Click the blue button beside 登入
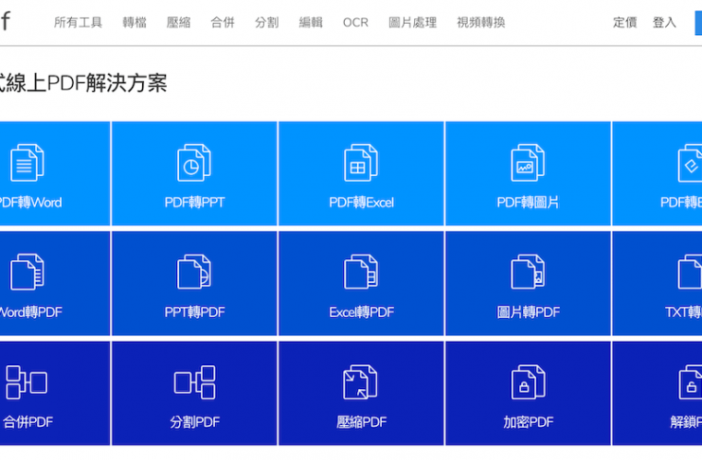Image resolution: width=702 pixels, height=460 pixels. (698, 23)
